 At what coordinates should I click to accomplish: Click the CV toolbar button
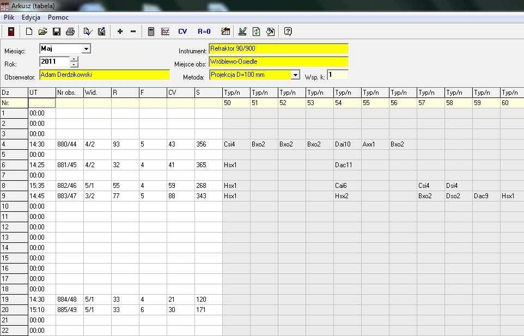tap(182, 32)
